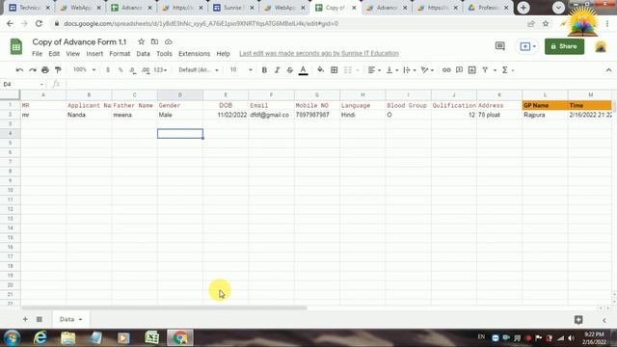
Task: Open the Tools menu
Action: coord(164,54)
